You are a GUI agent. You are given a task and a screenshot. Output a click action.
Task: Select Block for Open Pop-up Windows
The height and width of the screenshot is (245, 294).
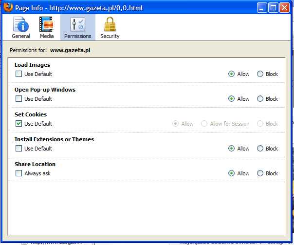(x=260, y=99)
